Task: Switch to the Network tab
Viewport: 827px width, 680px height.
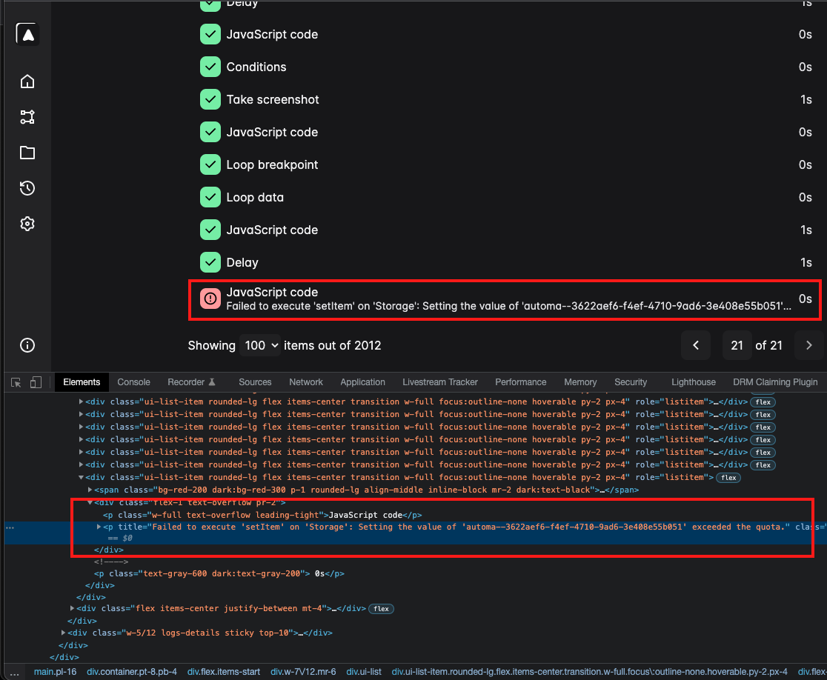Action: [306, 382]
